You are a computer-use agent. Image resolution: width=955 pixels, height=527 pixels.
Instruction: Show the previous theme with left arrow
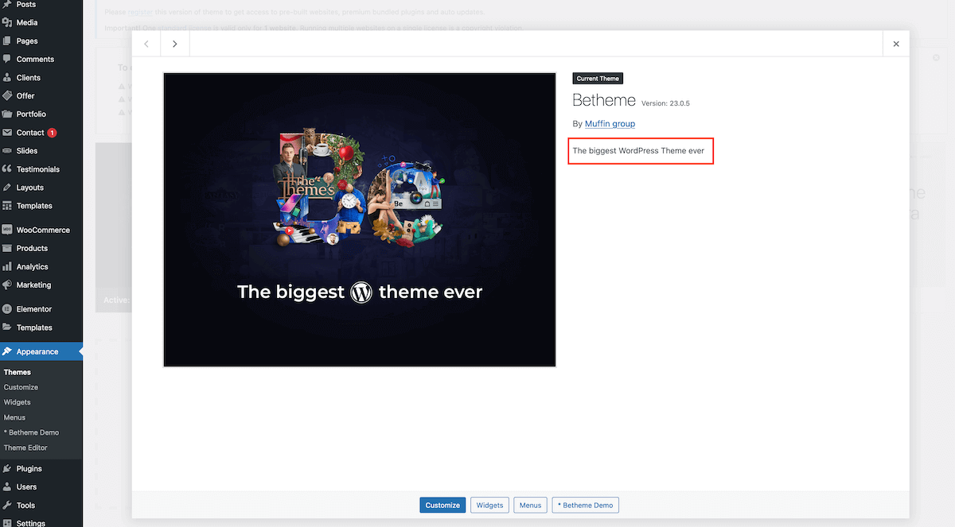(146, 44)
